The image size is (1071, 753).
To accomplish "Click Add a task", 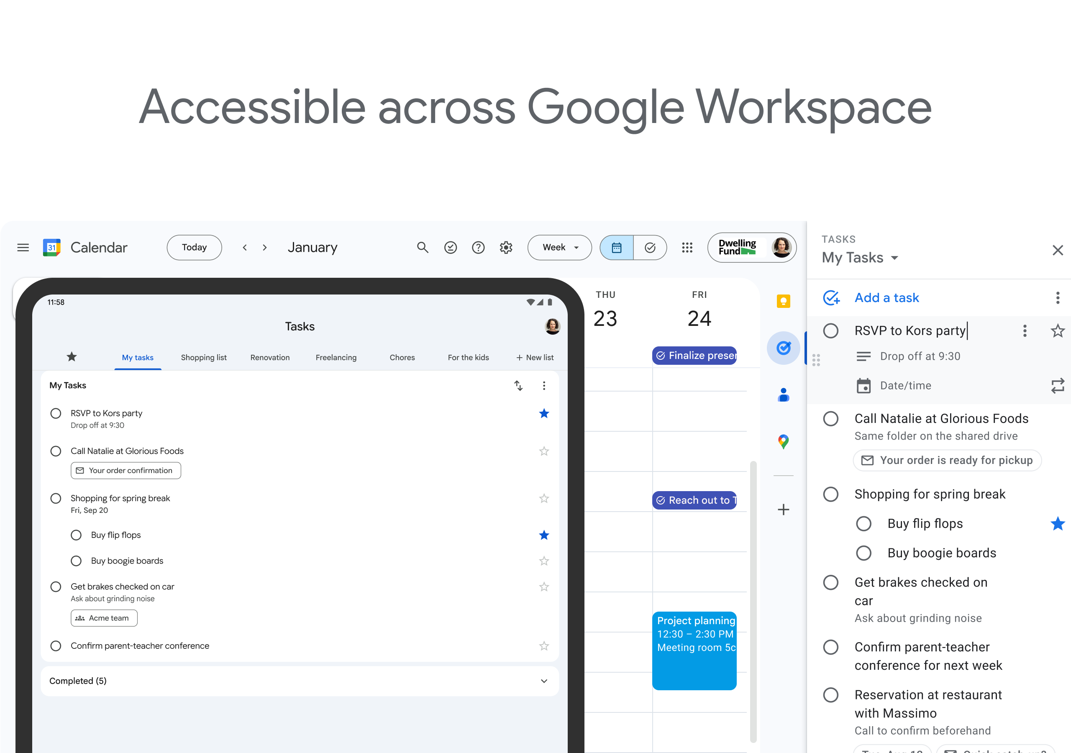I will click(886, 298).
